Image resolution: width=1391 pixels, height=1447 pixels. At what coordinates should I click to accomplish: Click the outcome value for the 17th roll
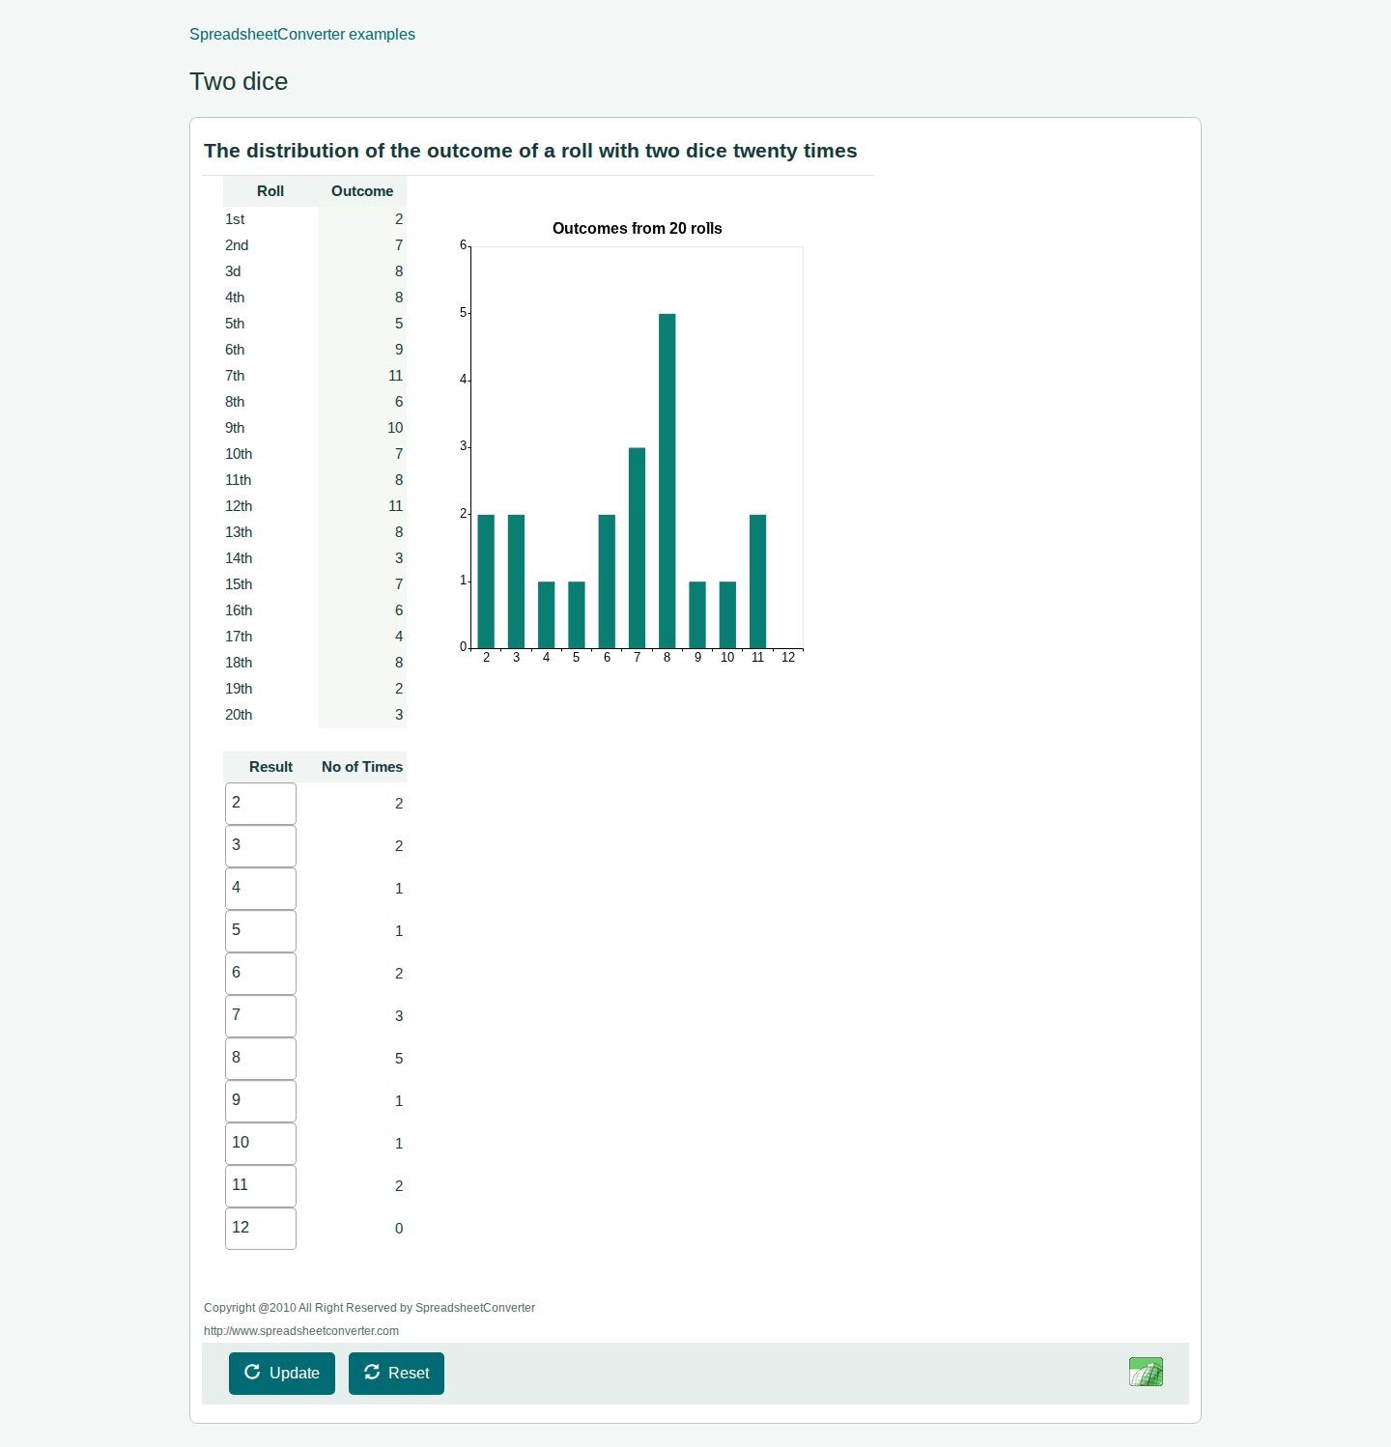coord(399,637)
